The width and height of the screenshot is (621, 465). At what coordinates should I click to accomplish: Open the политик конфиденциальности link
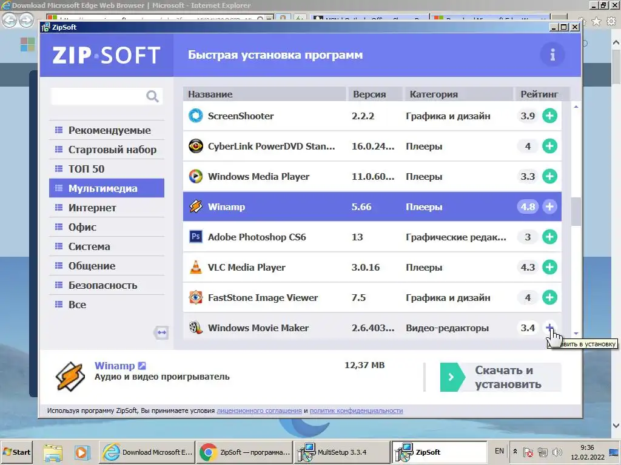click(x=356, y=411)
